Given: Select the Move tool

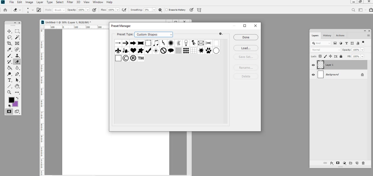Looking at the screenshot, I should point(9,31).
